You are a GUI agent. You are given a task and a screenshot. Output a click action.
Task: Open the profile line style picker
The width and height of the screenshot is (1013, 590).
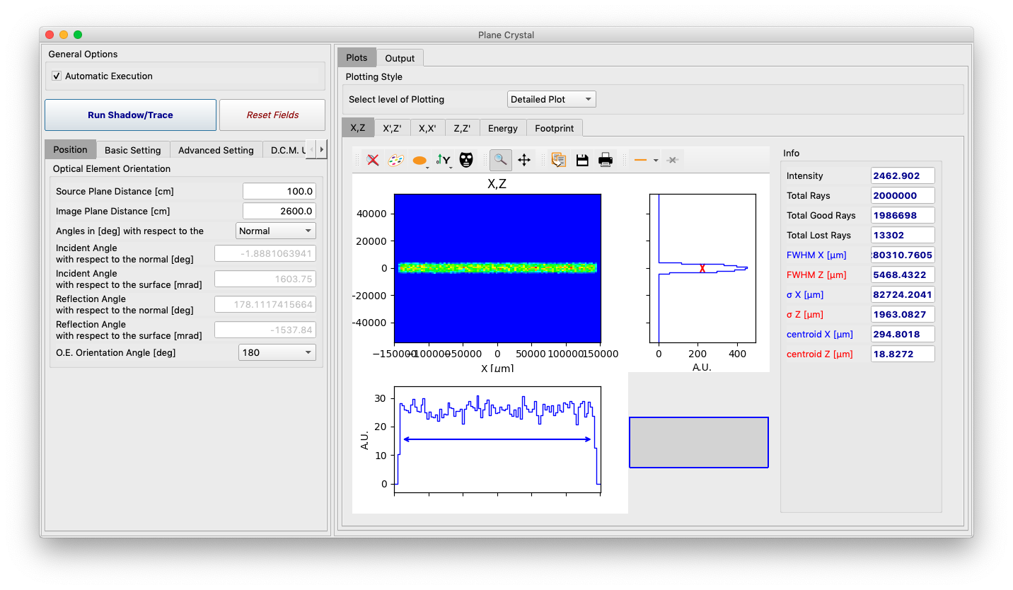click(646, 160)
